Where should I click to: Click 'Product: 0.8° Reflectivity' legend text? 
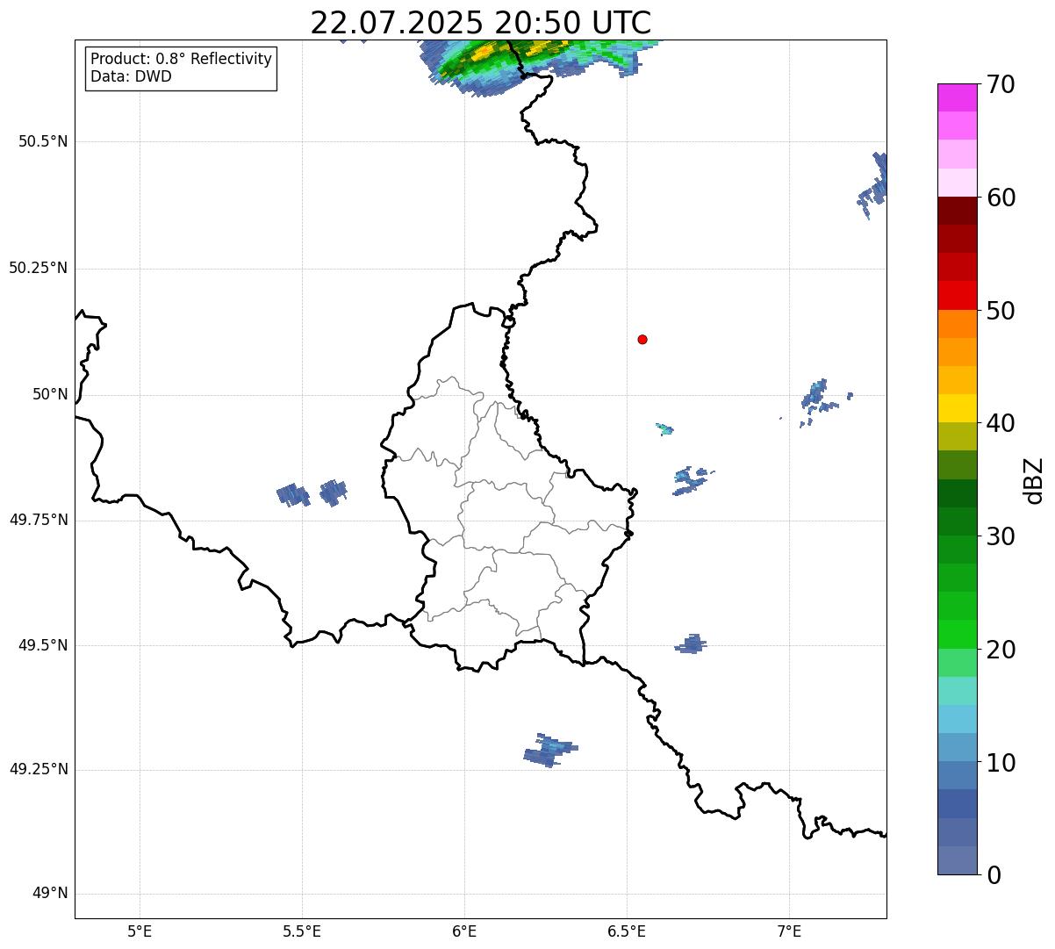(182, 59)
